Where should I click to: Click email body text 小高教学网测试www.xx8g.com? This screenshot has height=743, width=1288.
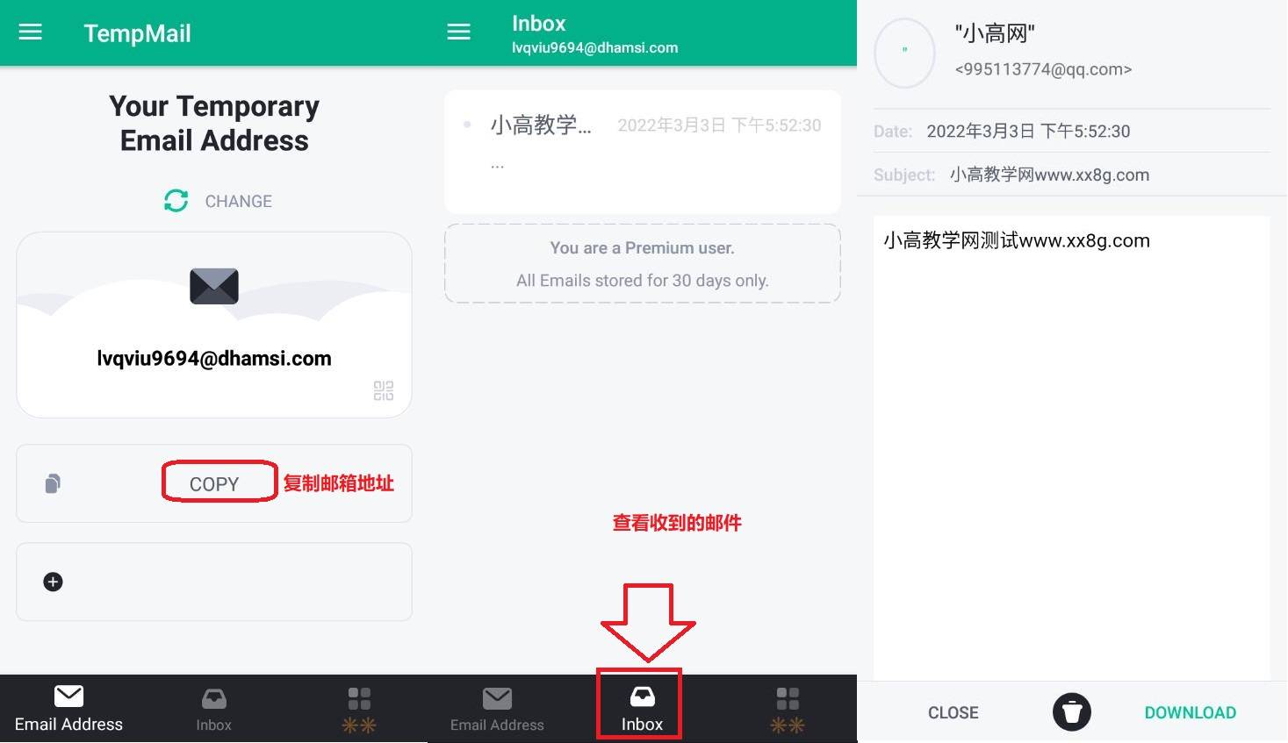[x=1017, y=240]
